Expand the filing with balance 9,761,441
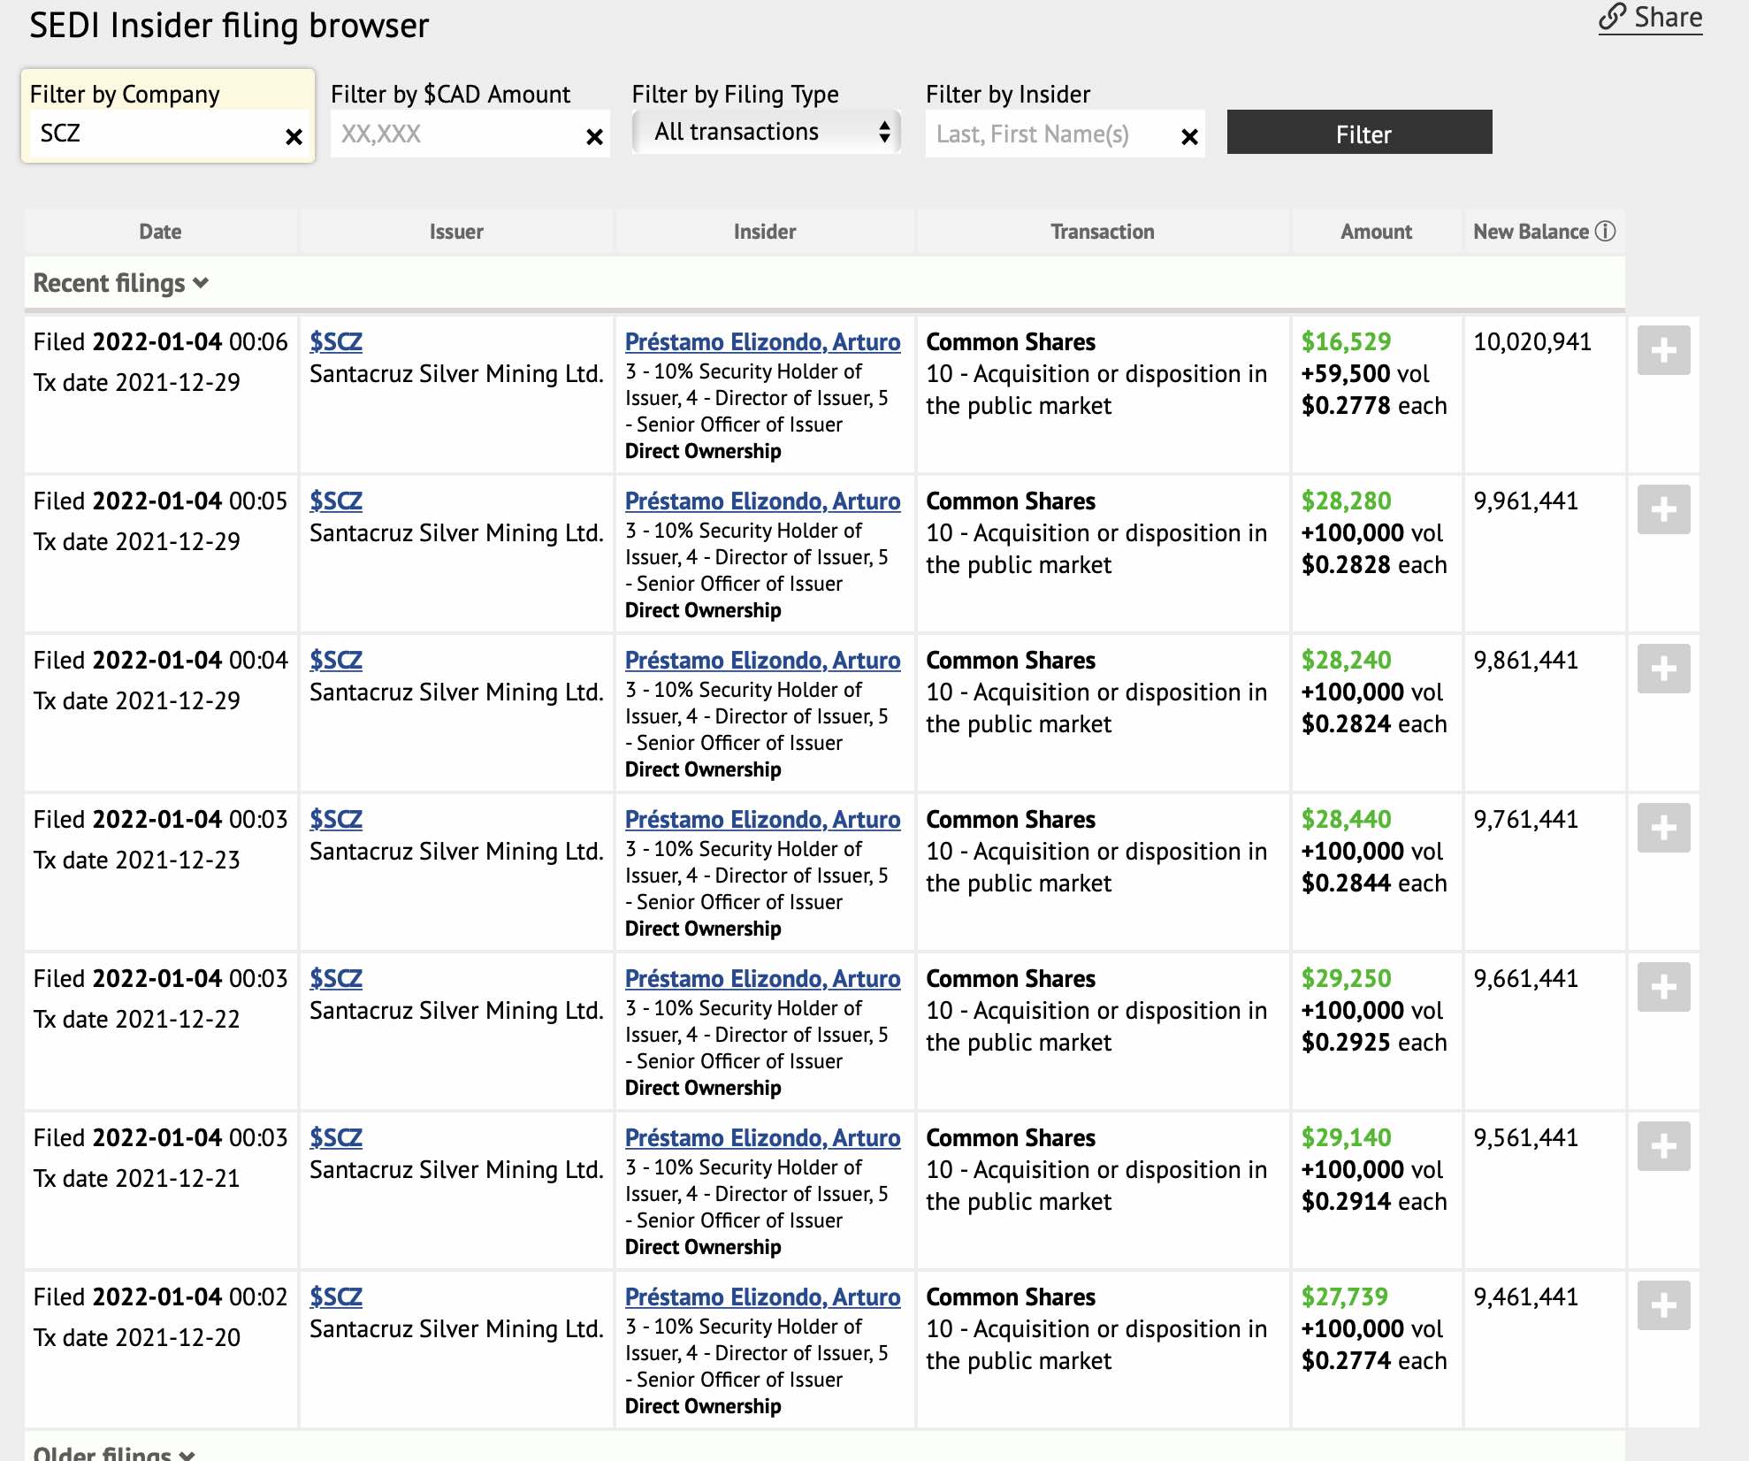 coord(1662,828)
